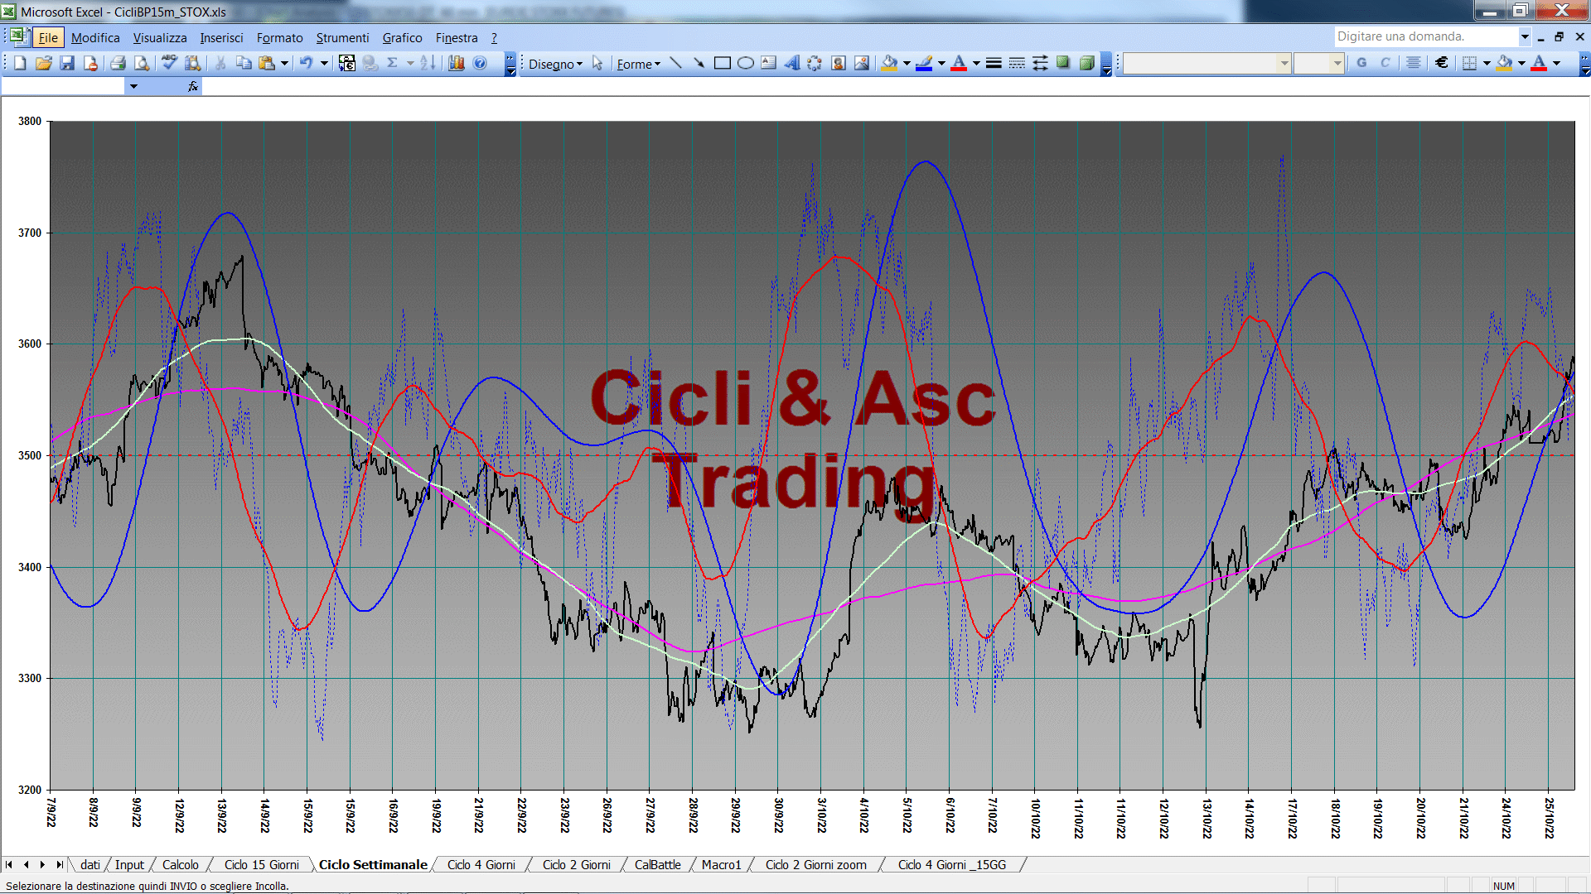Toggle Center alignment in formatting toolbar

1414,63
